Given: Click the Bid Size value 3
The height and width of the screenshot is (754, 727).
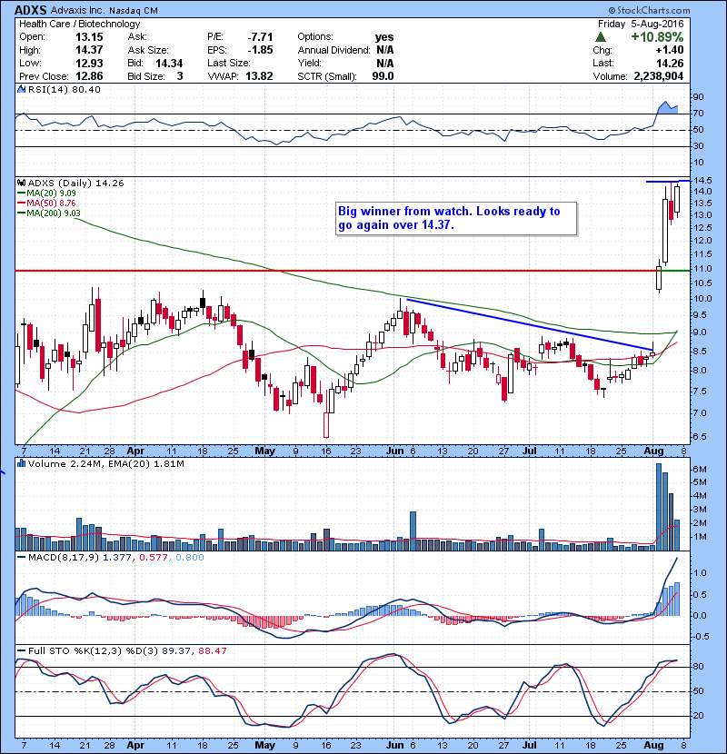Looking at the screenshot, I should [x=180, y=76].
